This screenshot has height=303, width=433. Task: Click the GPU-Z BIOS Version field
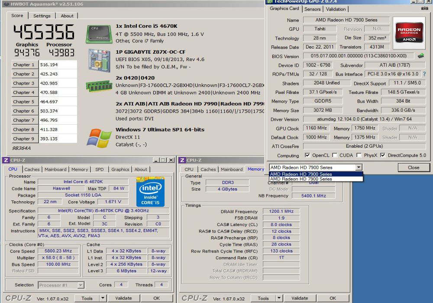[x=359, y=56]
